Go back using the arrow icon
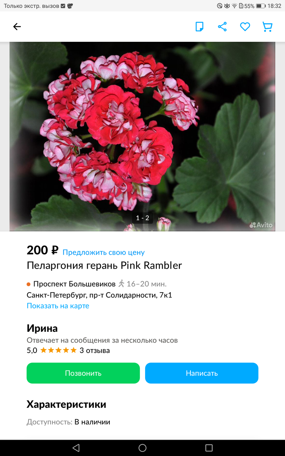This screenshot has height=456, width=285. (17, 27)
